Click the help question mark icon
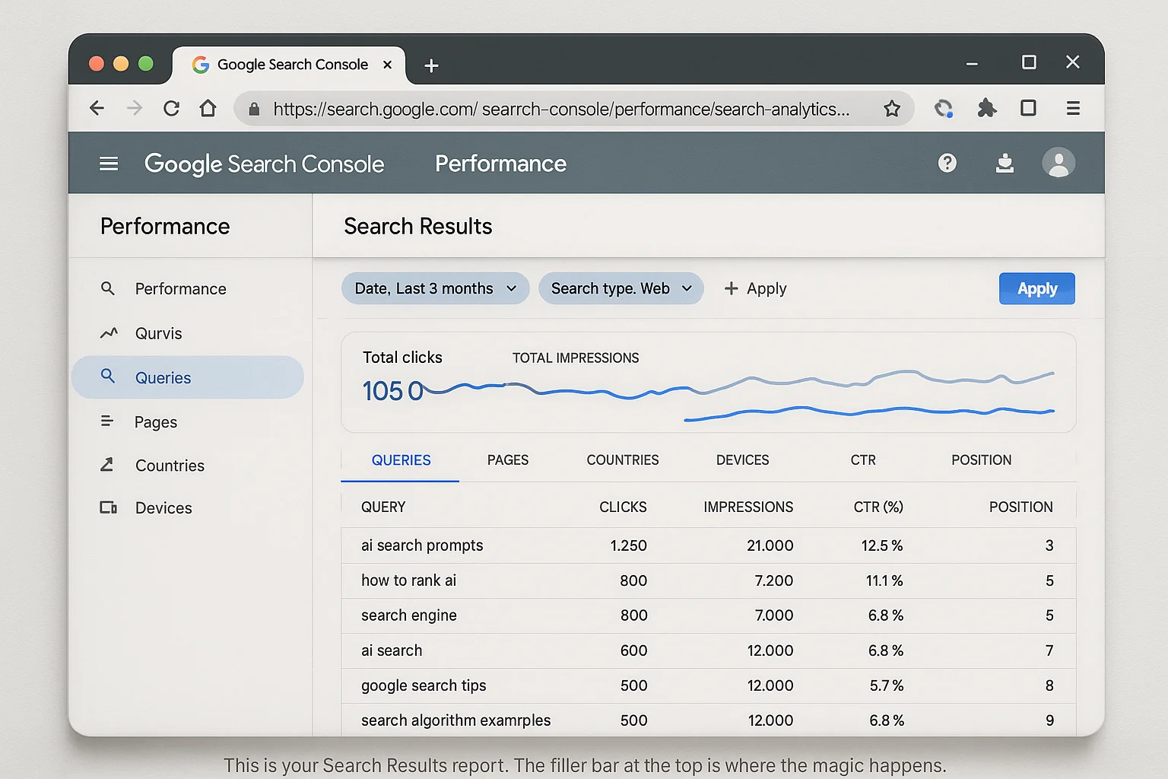The width and height of the screenshot is (1168, 779). 947,162
